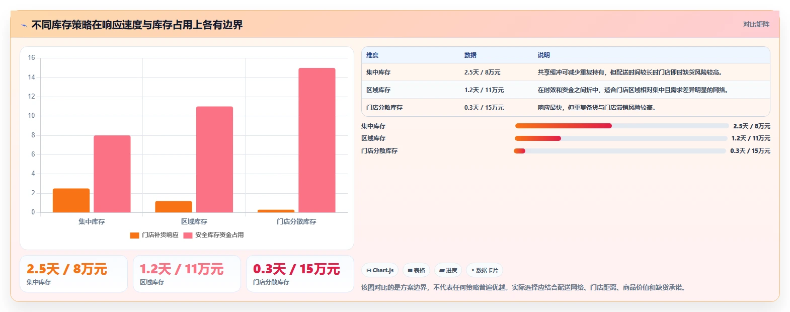Click the tallest pink 门店分散库存 bar

click(317, 140)
